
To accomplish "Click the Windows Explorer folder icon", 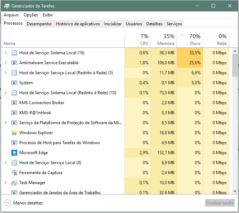I will point(14,133).
